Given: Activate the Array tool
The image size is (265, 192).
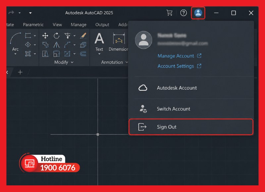Looking at the screenshot, I should (x=68, y=54).
